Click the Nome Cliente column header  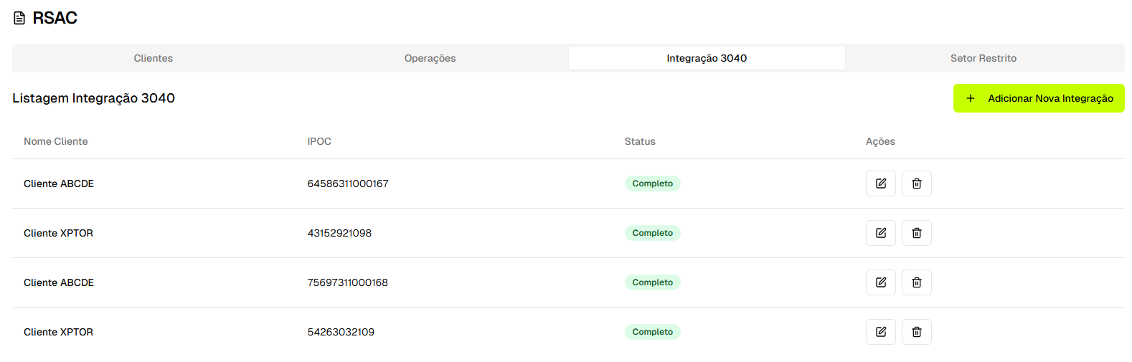pyautogui.click(x=56, y=141)
